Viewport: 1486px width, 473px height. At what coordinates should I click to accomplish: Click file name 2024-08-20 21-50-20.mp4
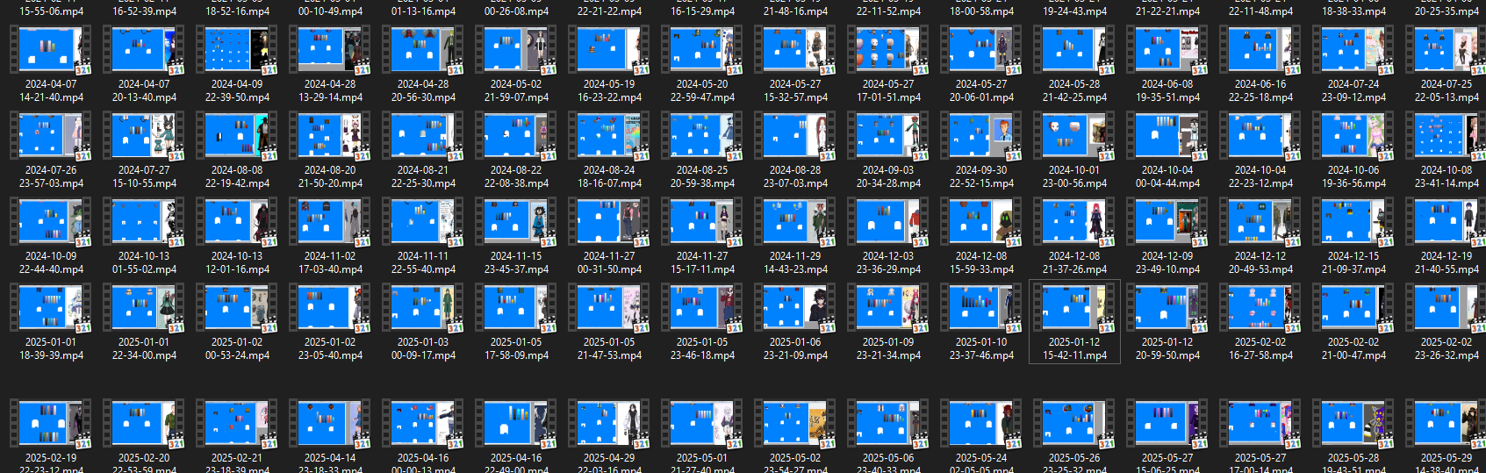[330, 177]
